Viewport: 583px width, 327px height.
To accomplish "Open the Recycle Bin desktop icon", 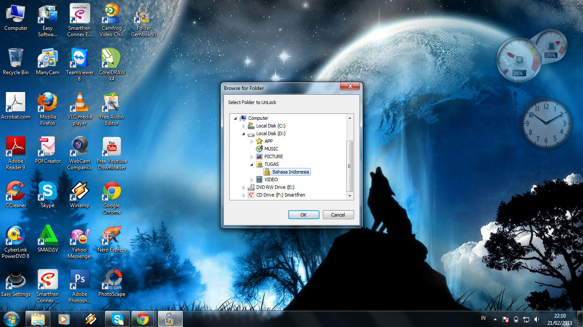I will point(16,62).
